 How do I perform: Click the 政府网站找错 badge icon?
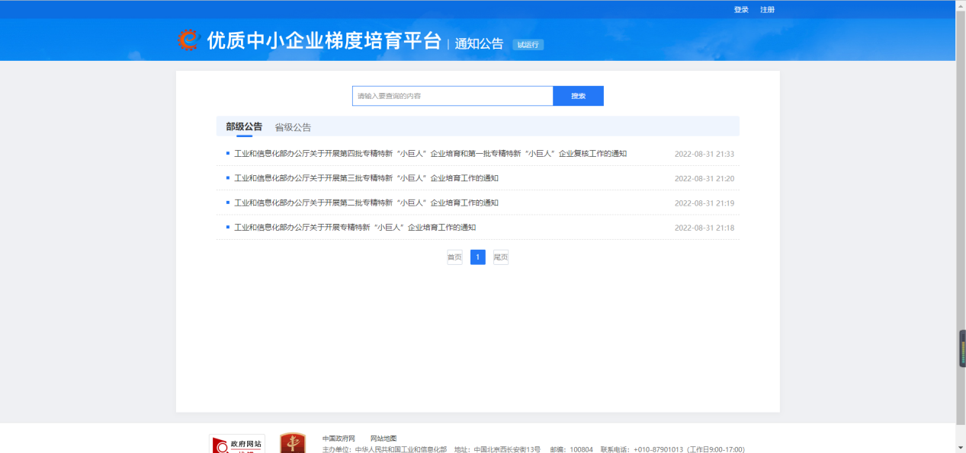(237, 444)
